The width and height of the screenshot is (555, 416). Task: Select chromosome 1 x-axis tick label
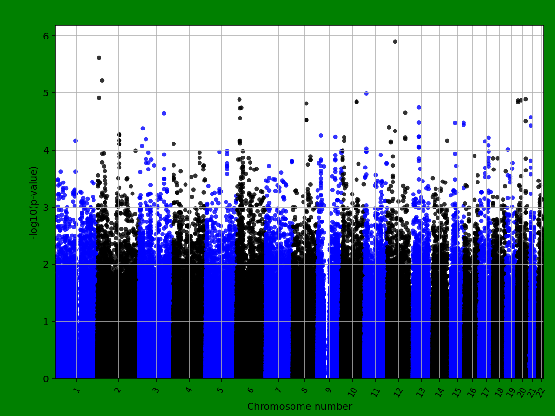pos(76,389)
